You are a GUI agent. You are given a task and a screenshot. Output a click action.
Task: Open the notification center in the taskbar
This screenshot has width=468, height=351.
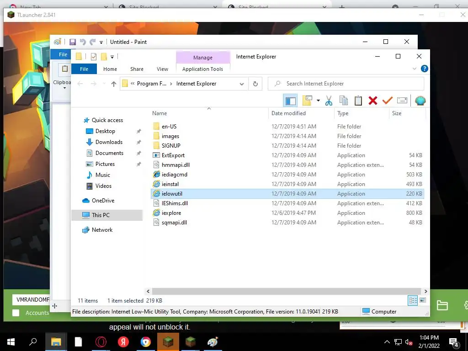tap(454, 342)
